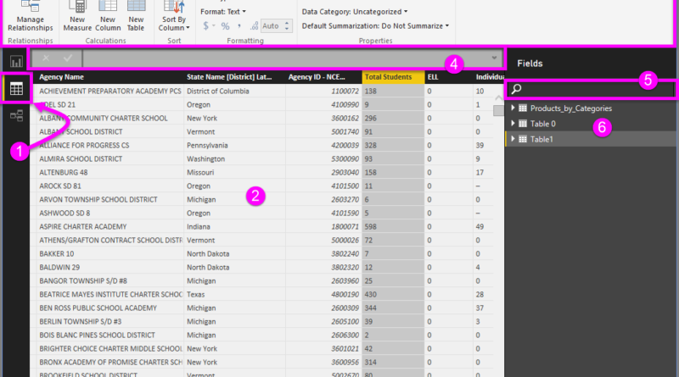Click the Fields pane search box

(594, 89)
